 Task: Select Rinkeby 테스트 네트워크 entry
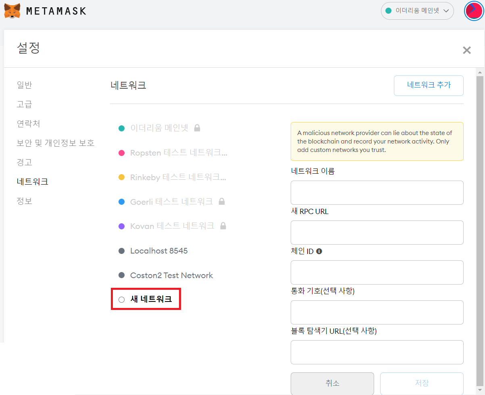coord(178,177)
